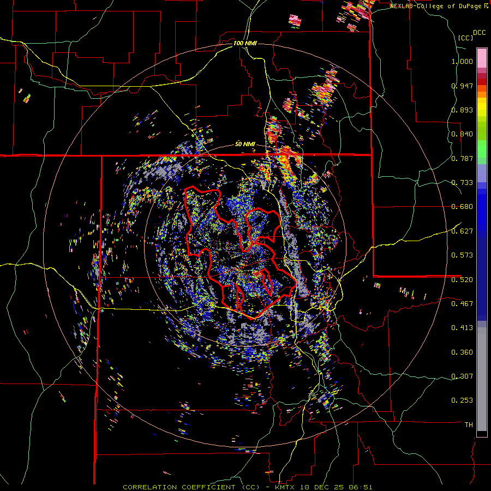Select the [CC] legend unit label
The image size is (491, 491).
(465, 38)
